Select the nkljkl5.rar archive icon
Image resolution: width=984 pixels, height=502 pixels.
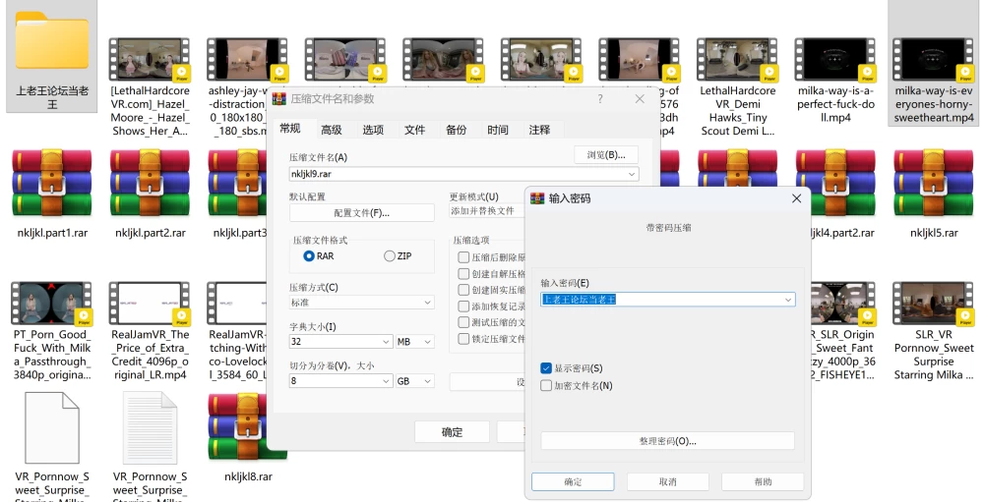[934, 183]
